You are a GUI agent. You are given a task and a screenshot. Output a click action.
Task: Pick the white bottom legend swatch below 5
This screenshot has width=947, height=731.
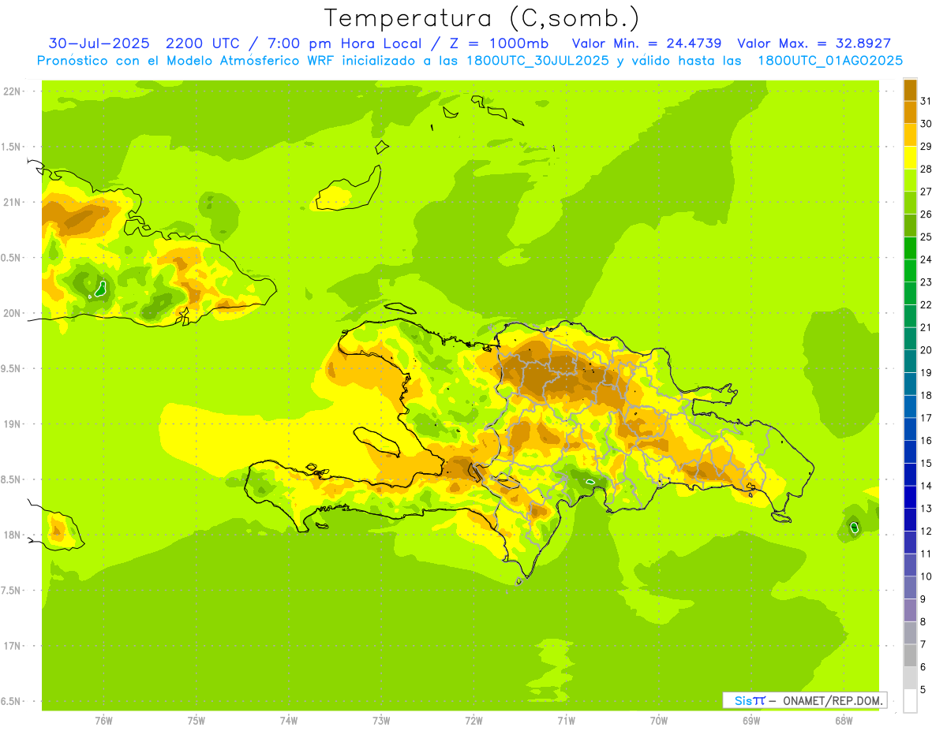pos(910,700)
